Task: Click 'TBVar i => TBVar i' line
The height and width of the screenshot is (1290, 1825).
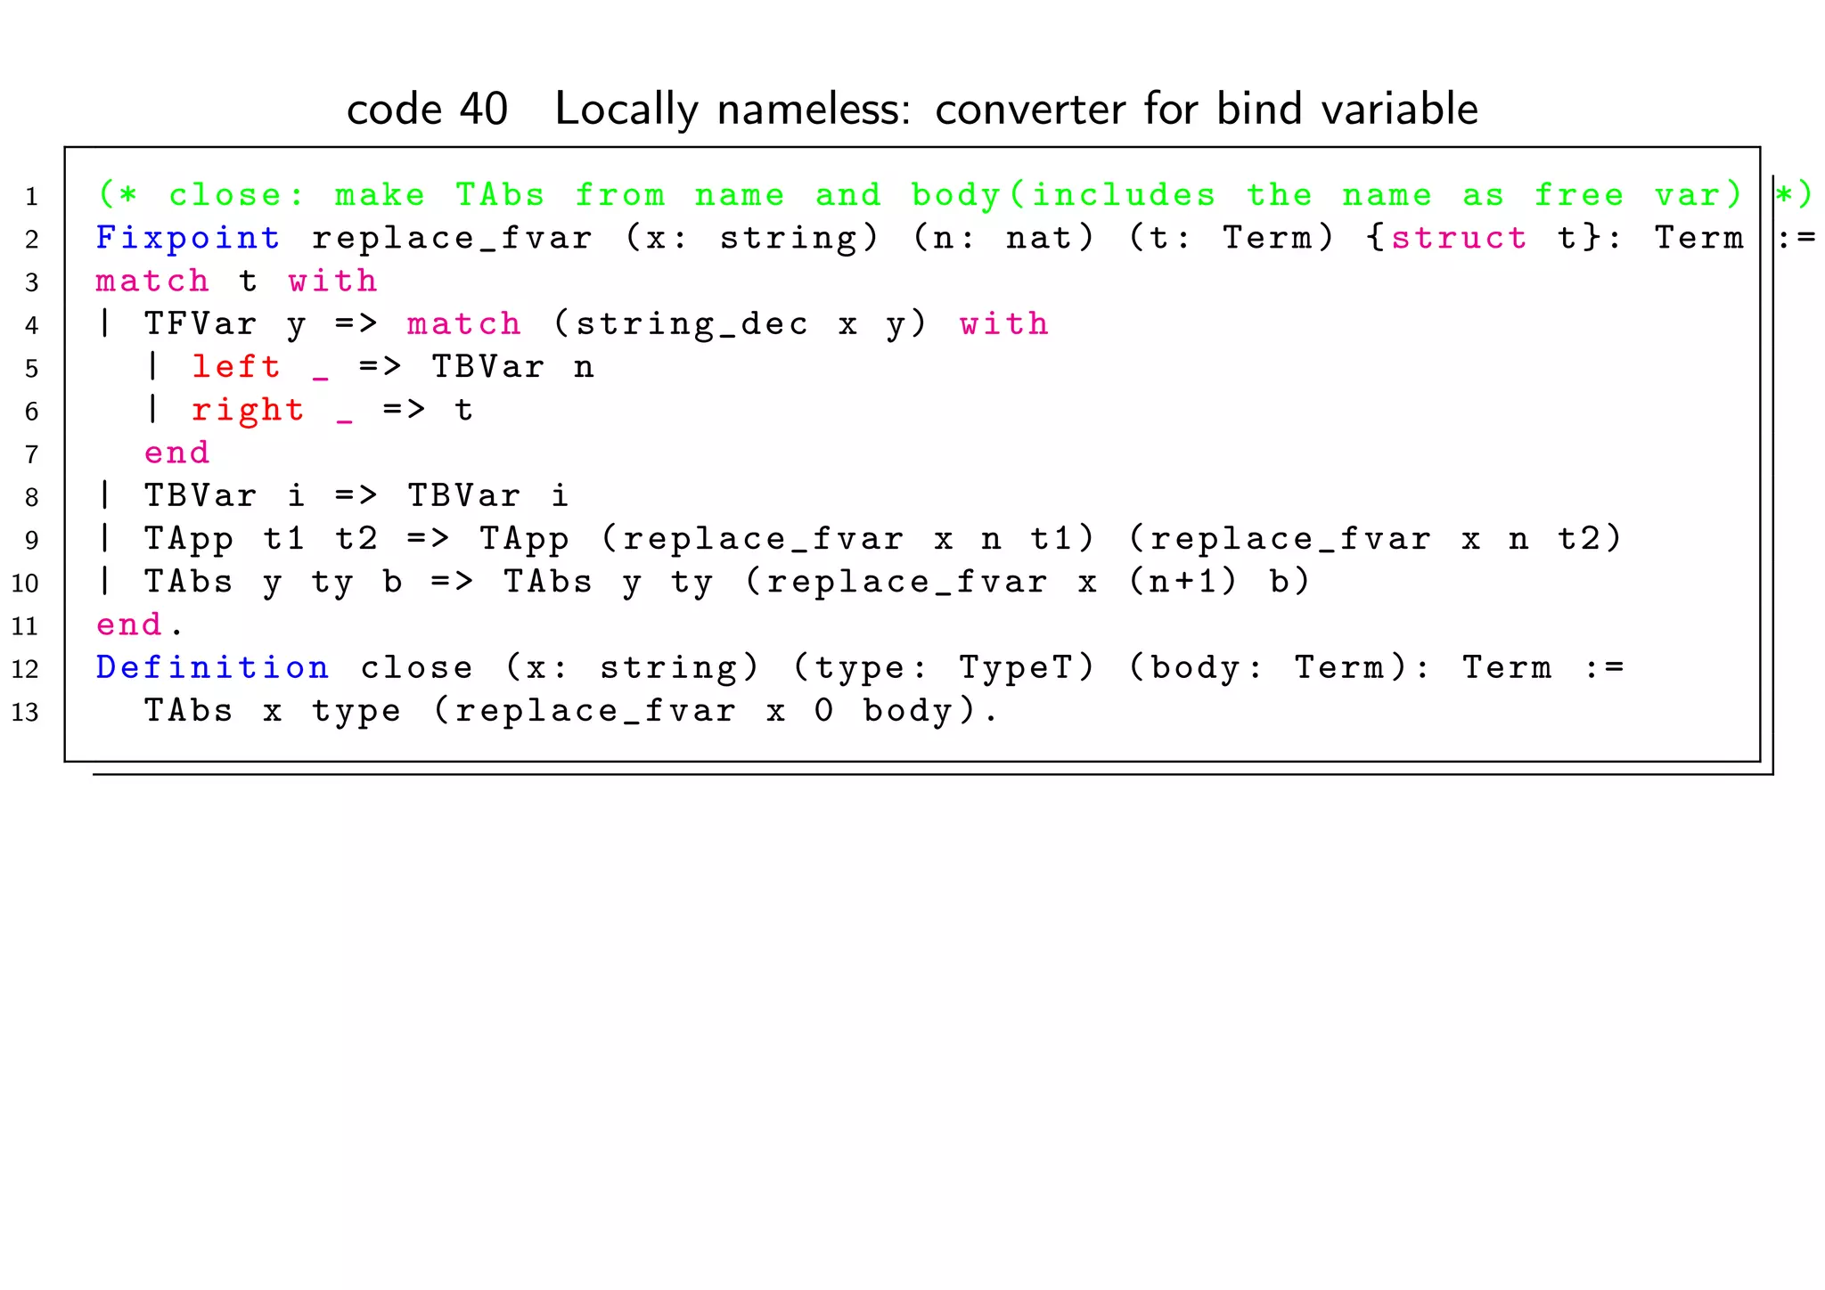Action: tap(332, 495)
